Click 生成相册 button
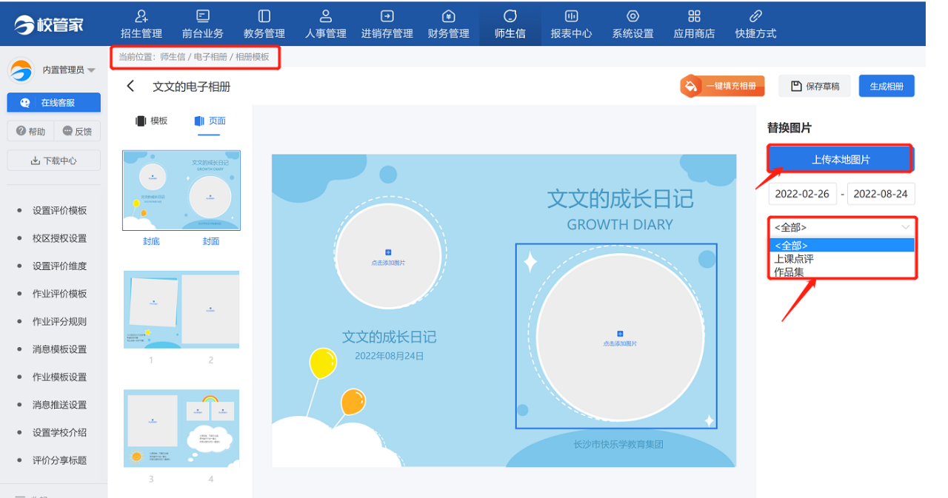This screenshot has width=948, height=498. 886,86
